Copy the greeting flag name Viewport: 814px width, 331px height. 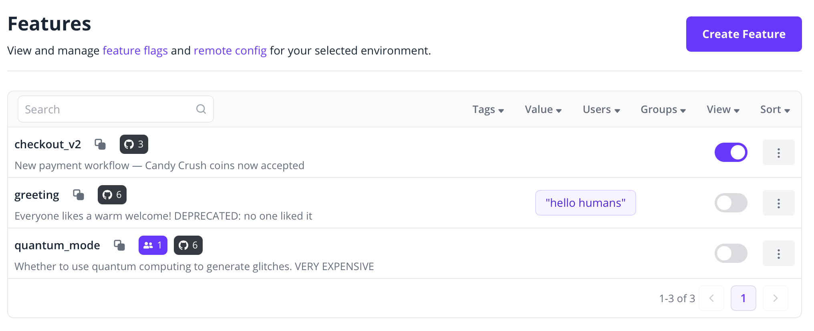pos(79,195)
